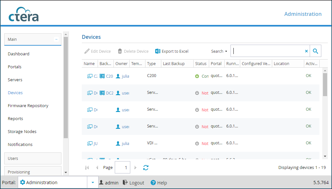Sort by the Status column header
332x189 pixels.
point(201,63)
